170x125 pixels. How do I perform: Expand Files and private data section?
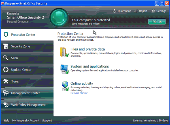(x=88, y=49)
